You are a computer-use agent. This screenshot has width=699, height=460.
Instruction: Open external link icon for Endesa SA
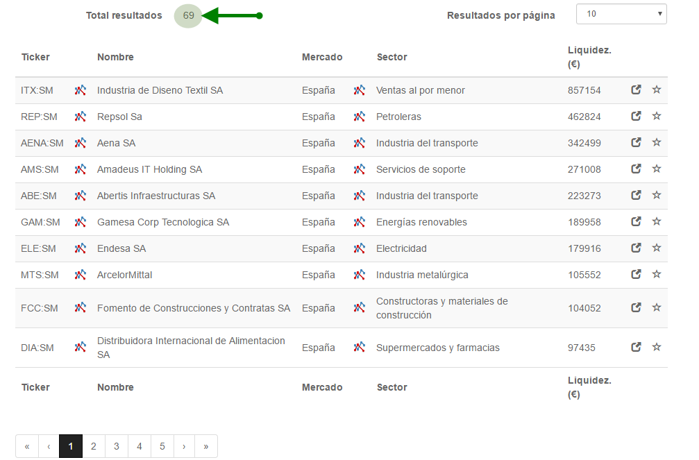tap(636, 248)
